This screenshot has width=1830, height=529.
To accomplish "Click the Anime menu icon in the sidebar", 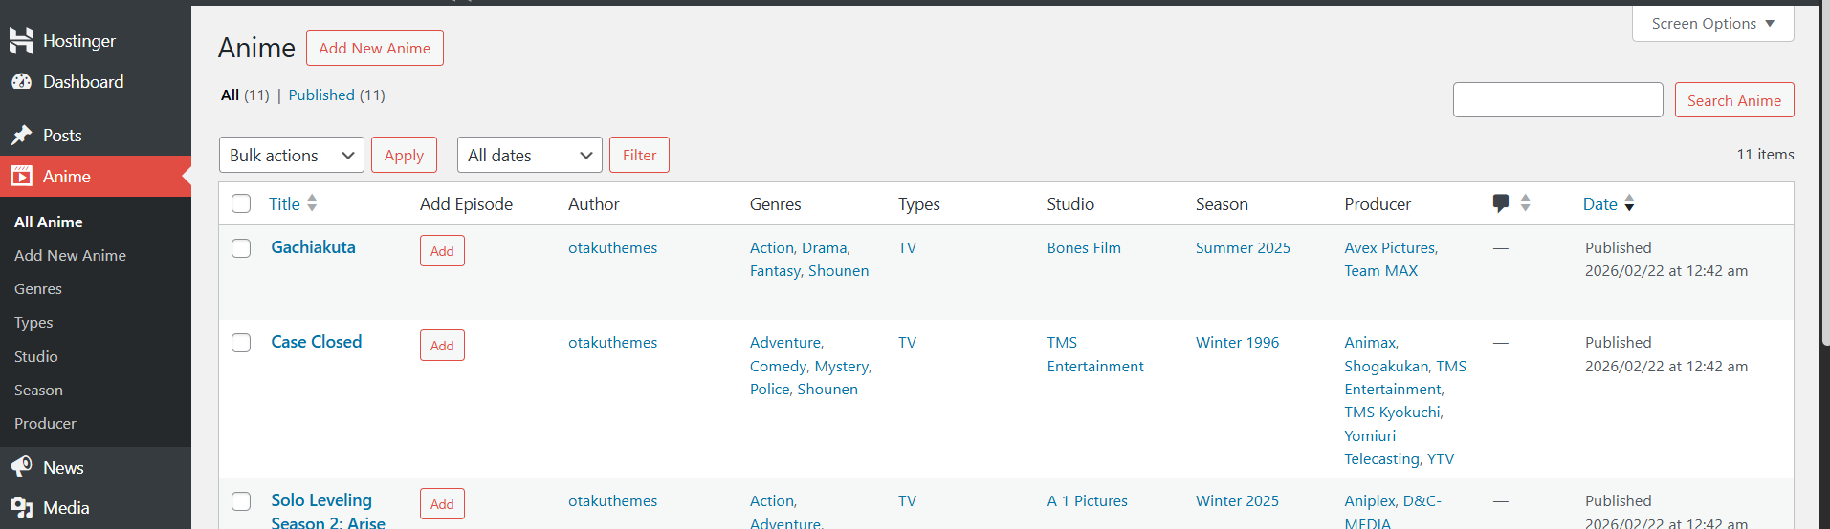I will point(21,177).
